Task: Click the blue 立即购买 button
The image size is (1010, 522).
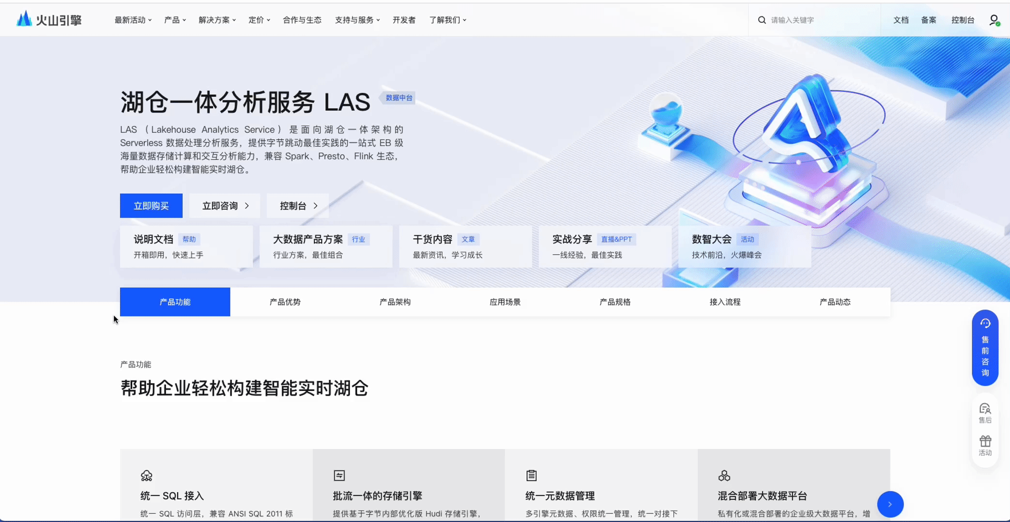Action: point(151,206)
